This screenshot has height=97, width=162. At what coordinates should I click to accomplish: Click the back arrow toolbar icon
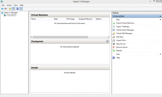click(x=2, y=9)
